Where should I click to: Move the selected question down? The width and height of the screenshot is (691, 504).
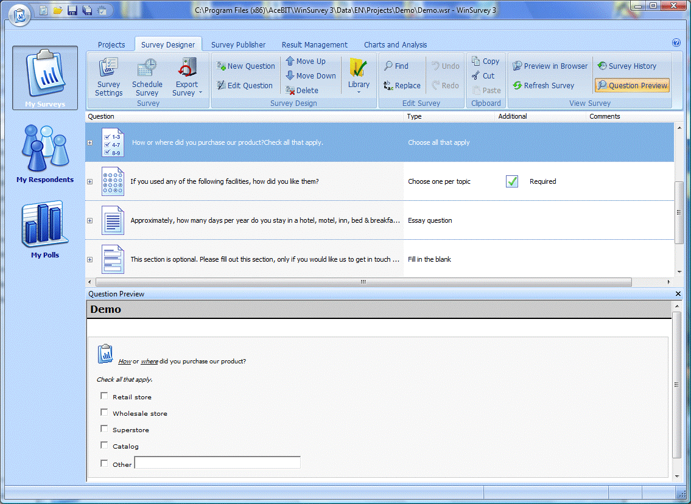[x=310, y=75]
